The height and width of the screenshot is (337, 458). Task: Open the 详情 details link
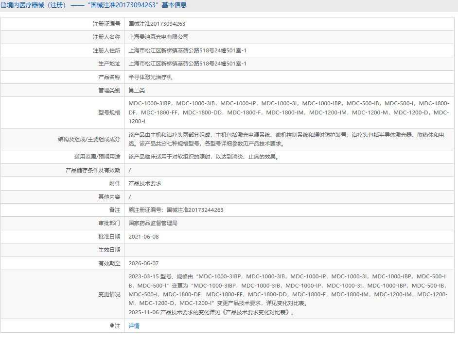coord(134,326)
